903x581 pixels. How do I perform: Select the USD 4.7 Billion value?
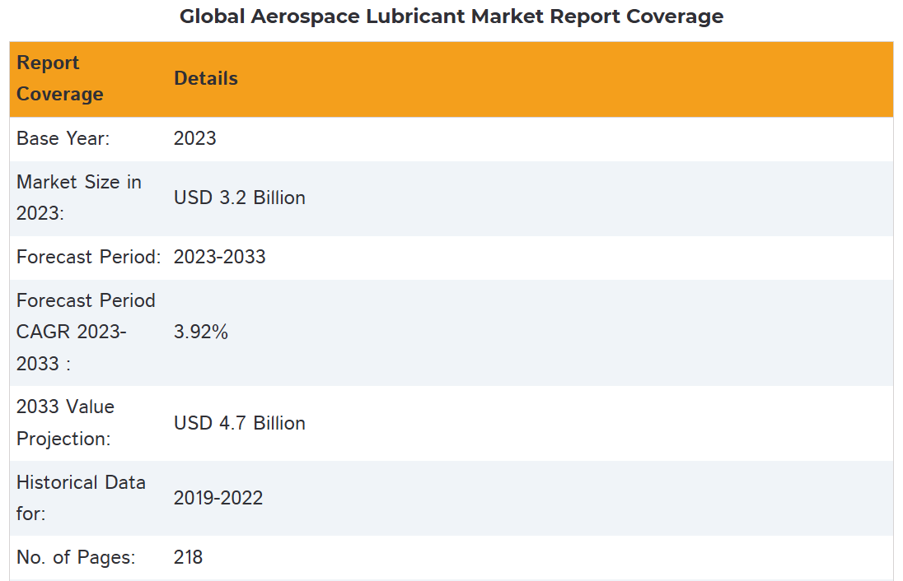pyautogui.click(x=240, y=423)
